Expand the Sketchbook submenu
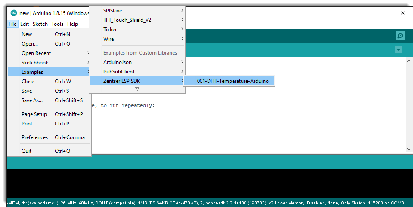The width and height of the screenshot is (413, 207). [x=49, y=63]
